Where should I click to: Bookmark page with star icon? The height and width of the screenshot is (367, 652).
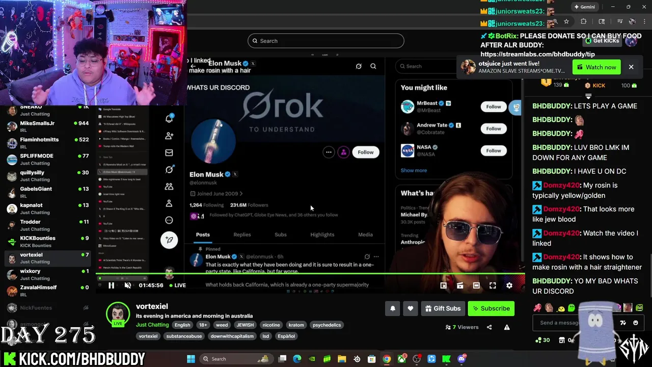pyautogui.click(x=566, y=22)
